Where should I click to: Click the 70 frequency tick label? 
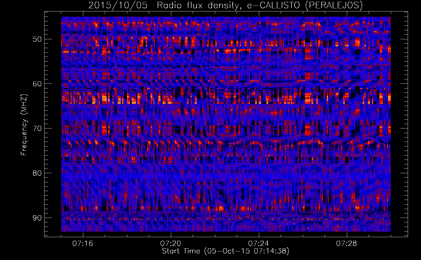[37, 128]
